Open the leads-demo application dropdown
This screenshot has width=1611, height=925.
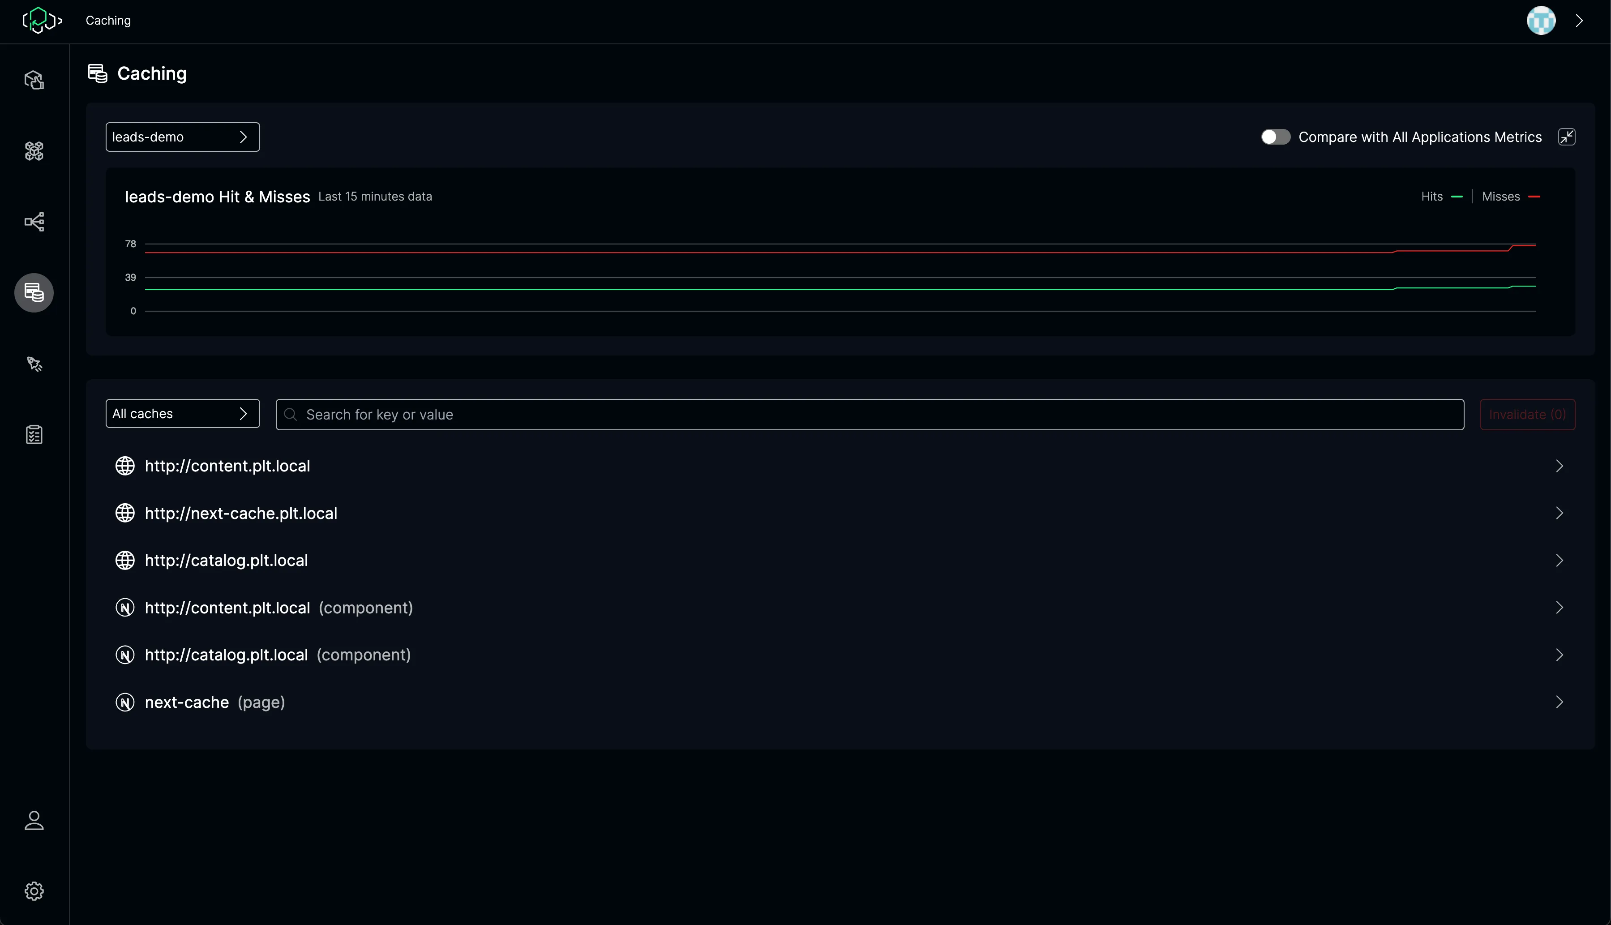point(182,137)
